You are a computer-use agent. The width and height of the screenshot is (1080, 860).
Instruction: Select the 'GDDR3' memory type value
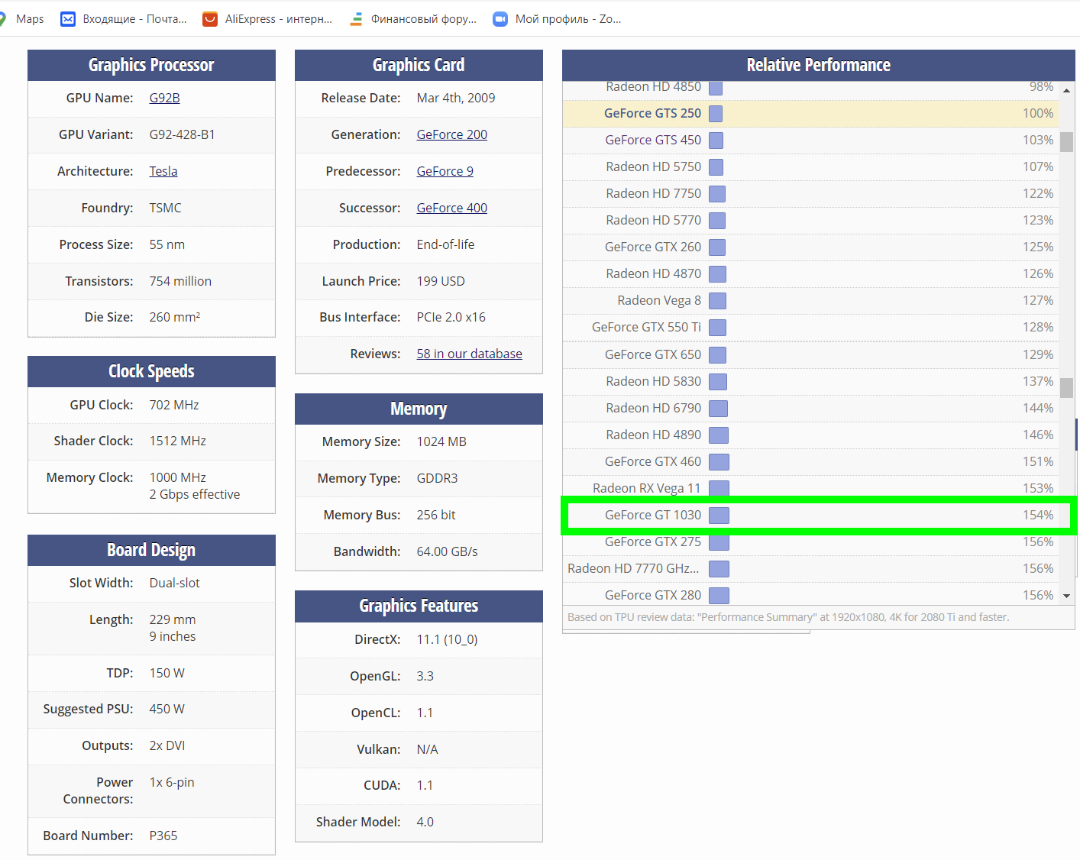click(437, 478)
